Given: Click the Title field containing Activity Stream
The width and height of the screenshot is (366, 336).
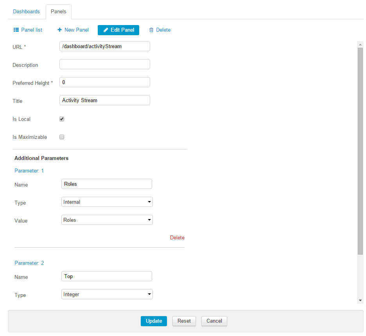Looking at the screenshot, I should [104, 100].
